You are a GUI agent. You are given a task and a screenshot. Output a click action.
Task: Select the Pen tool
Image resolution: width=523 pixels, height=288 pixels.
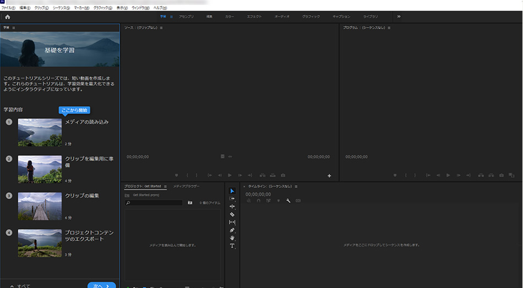pyautogui.click(x=232, y=230)
